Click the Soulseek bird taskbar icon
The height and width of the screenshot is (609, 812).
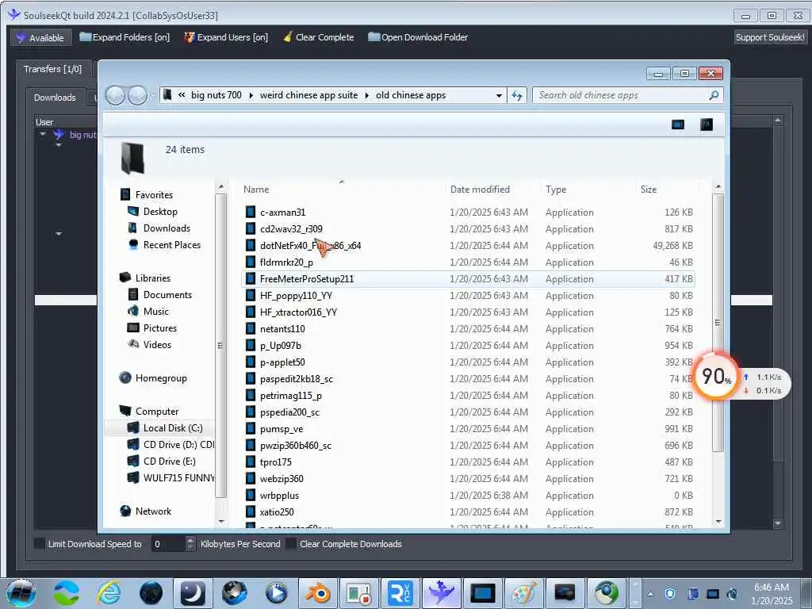click(x=441, y=593)
